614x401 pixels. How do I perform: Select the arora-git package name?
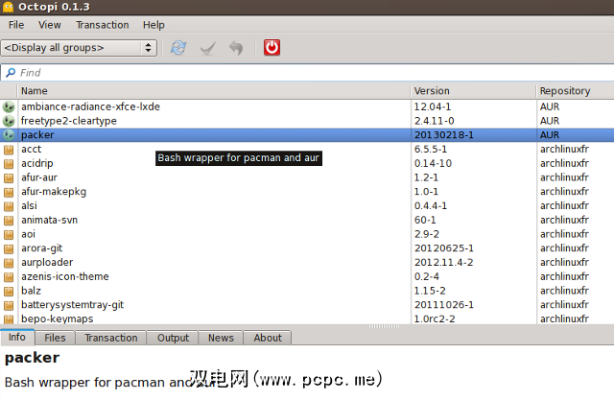point(42,248)
